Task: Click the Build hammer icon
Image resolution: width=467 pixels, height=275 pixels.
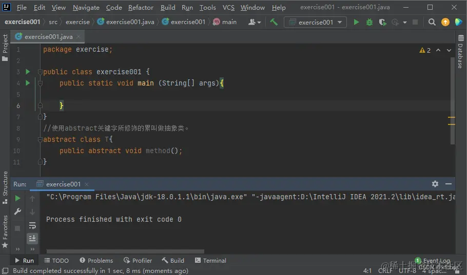Action: [x=274, y=22]
